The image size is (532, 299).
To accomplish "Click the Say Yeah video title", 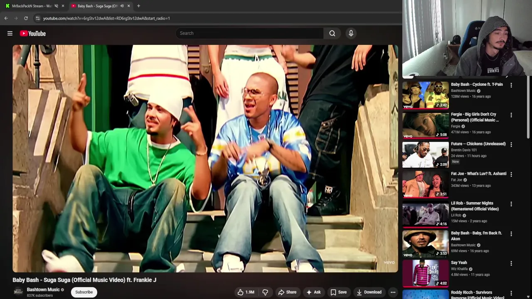I will pos(459,262).
